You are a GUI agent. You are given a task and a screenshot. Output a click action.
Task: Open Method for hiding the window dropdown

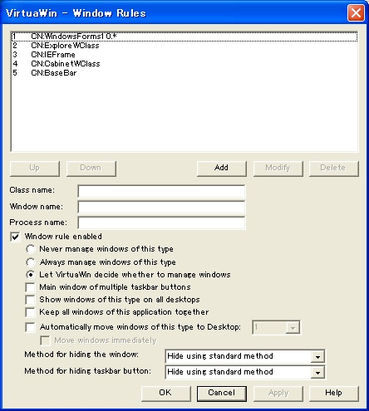tap(245, 356)
